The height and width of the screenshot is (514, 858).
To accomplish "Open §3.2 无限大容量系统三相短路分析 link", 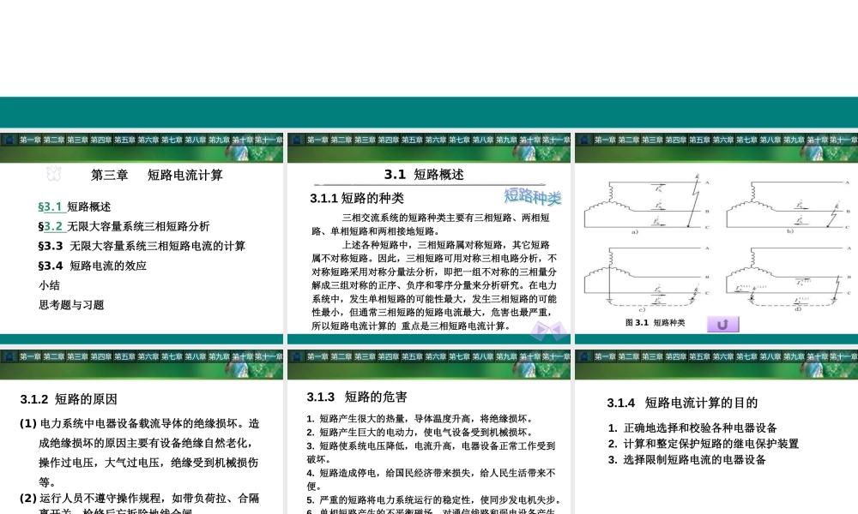I will [124, 227].
